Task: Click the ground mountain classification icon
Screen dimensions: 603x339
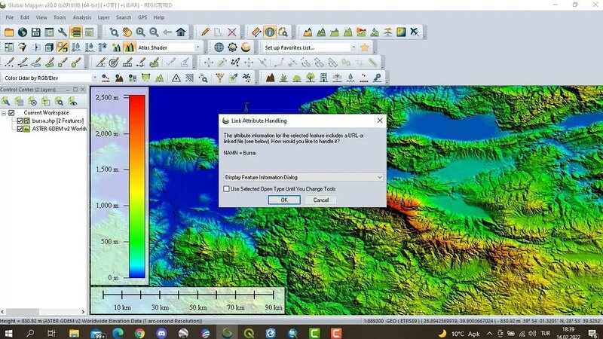Action: 271,78
